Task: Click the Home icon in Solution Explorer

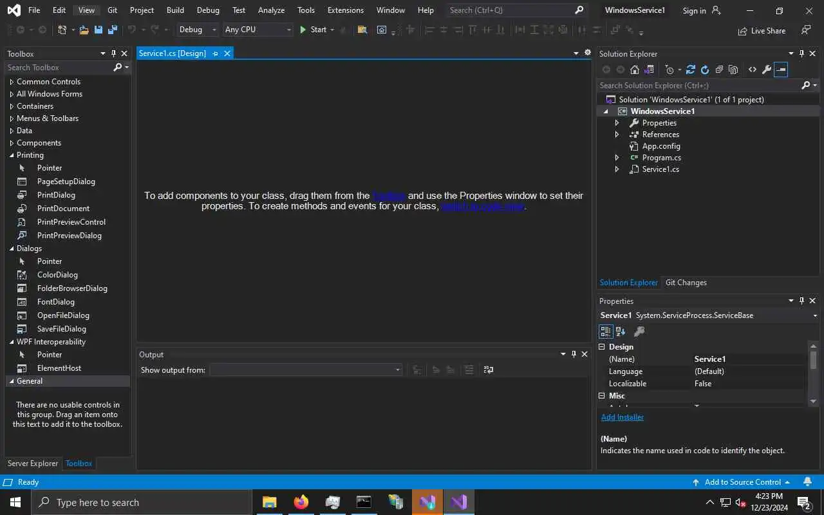Action: point(635,70)
